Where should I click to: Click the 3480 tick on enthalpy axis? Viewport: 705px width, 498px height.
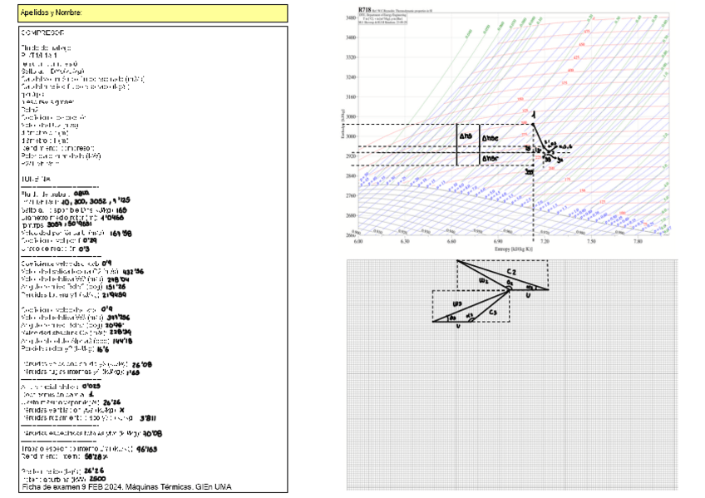350,17
